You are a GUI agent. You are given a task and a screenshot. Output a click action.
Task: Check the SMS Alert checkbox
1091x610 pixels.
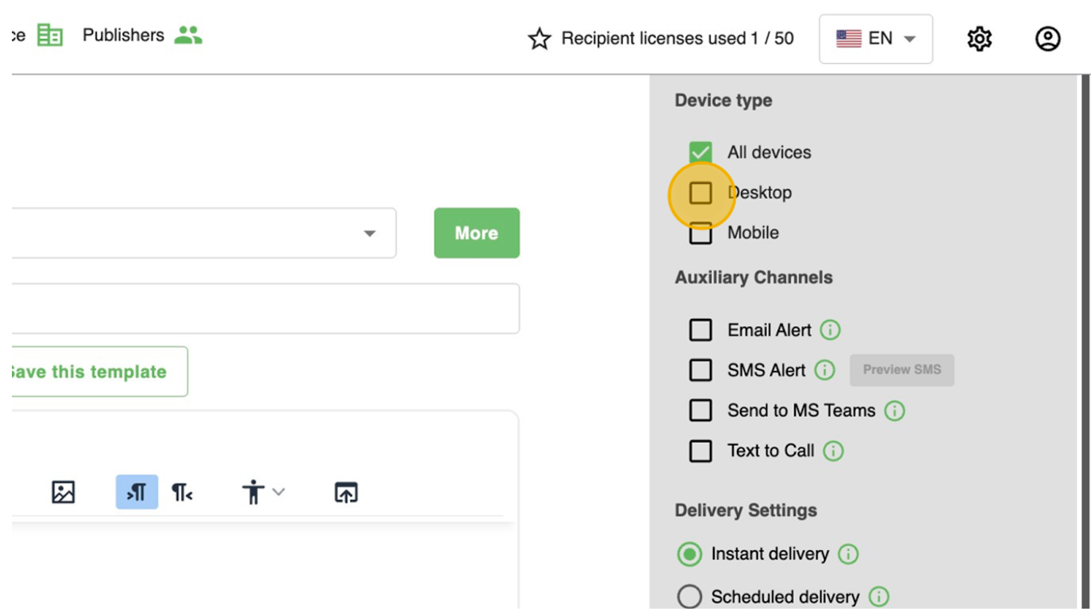click(701, 370)
